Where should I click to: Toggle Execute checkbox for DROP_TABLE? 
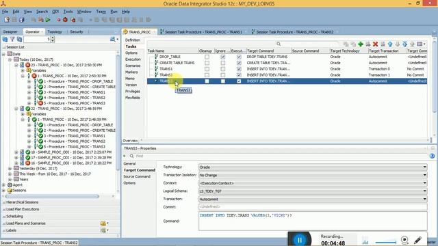239,57
